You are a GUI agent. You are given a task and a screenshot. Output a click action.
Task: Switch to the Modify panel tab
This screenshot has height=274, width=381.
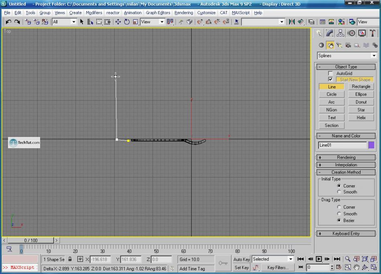330,33
